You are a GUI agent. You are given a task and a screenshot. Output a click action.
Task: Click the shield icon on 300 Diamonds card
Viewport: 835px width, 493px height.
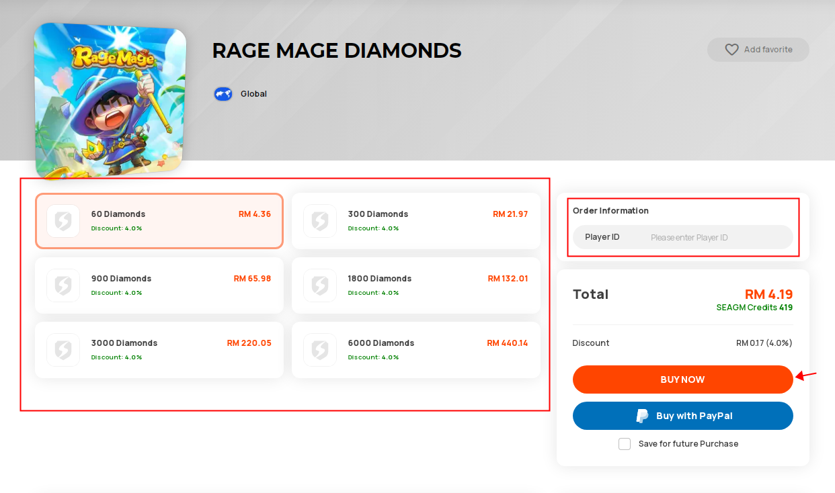click(320, 221)
